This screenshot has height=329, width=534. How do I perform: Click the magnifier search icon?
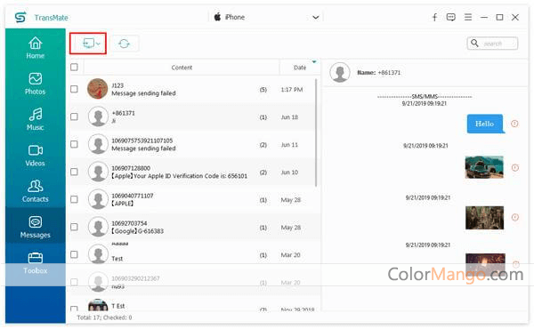(x=474, y=44)
